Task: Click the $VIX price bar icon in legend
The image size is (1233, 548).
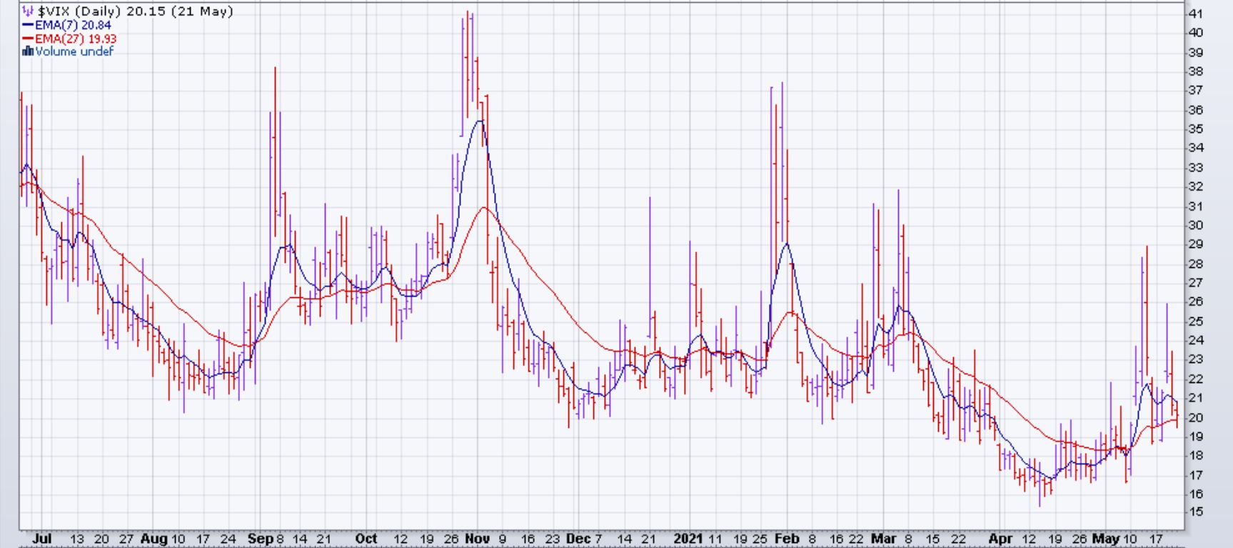Action: click(29, 11)
